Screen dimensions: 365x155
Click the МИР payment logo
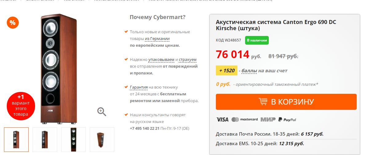coord(268,120)
